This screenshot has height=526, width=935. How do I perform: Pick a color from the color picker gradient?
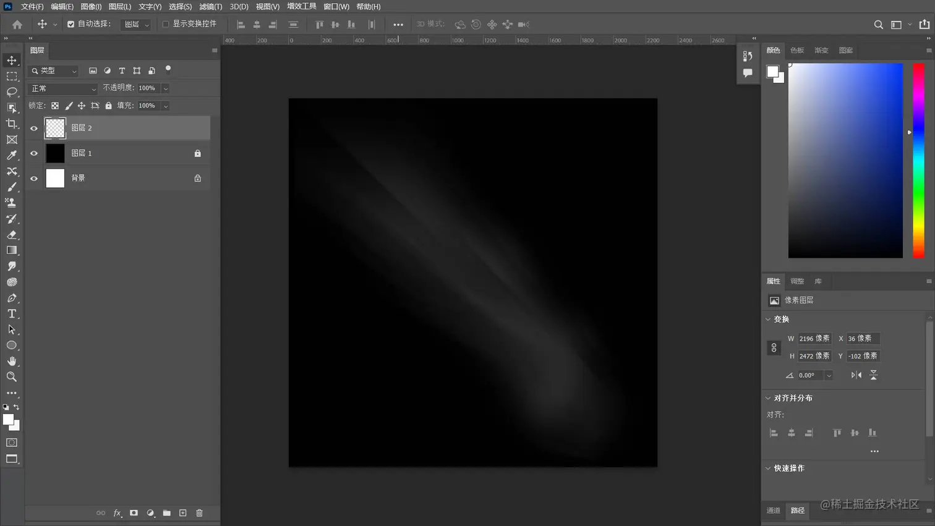point(845,161)
